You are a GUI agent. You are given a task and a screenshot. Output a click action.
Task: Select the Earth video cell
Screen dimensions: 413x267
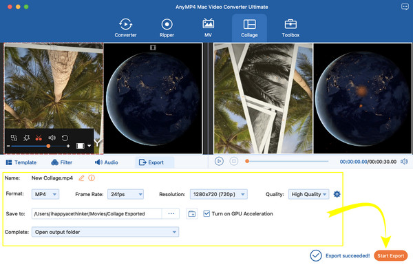(153, 98)
